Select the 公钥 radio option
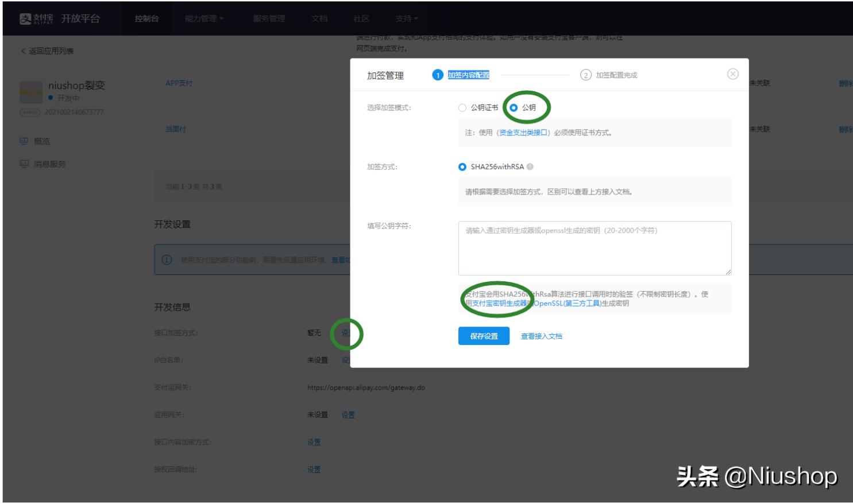The height and width of the screenshot is (504, 853). pos(514,108)
